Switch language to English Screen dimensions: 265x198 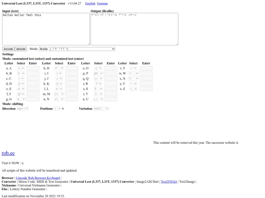(90, 3)
